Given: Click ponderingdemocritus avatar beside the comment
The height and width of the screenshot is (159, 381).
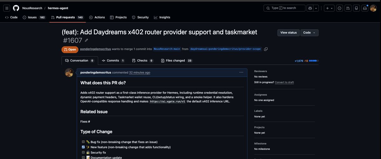Looking at the screenshot, I should 69,72.
